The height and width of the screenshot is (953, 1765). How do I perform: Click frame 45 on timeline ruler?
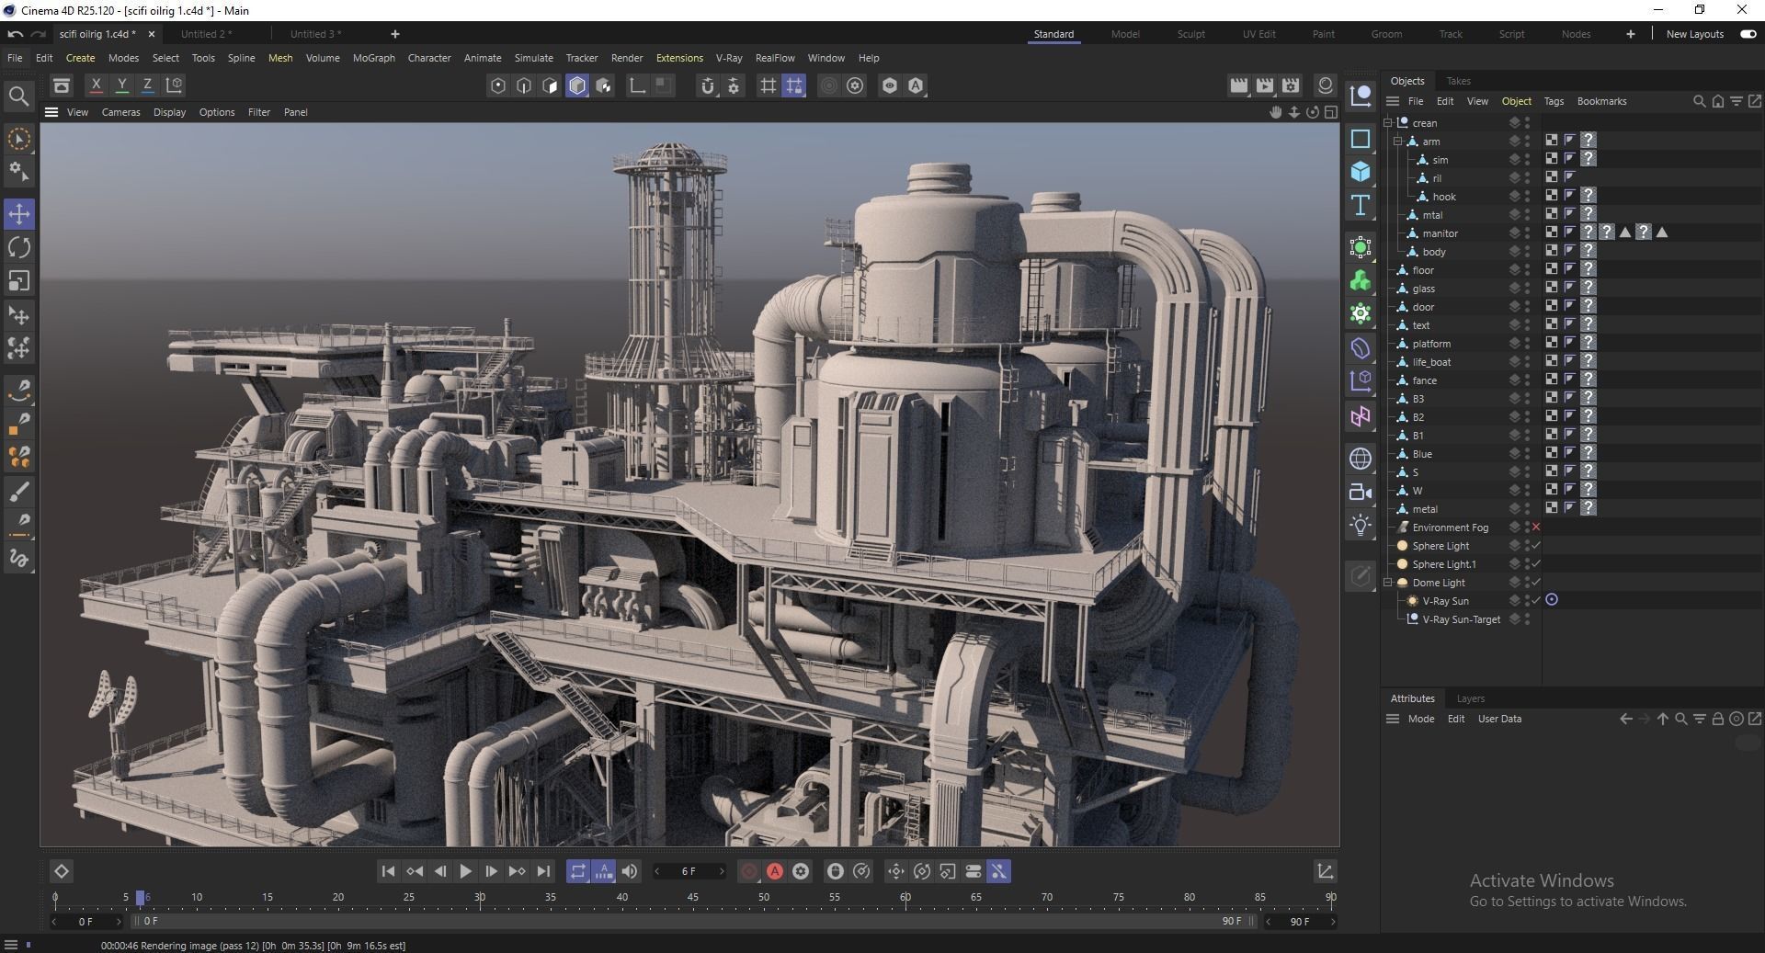[692, 897]
